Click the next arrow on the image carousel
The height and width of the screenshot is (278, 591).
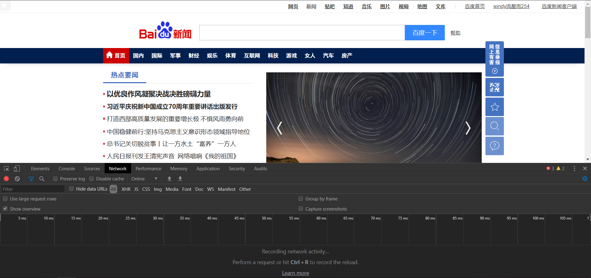tap(468, 128)
